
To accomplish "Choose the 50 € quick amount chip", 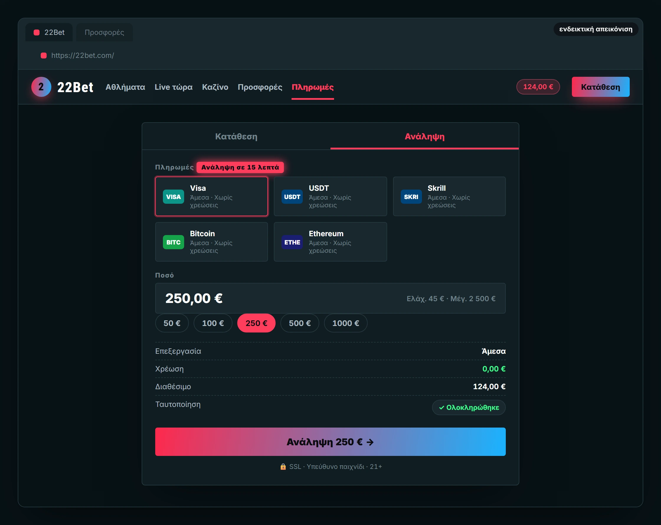I will [172, 323].
